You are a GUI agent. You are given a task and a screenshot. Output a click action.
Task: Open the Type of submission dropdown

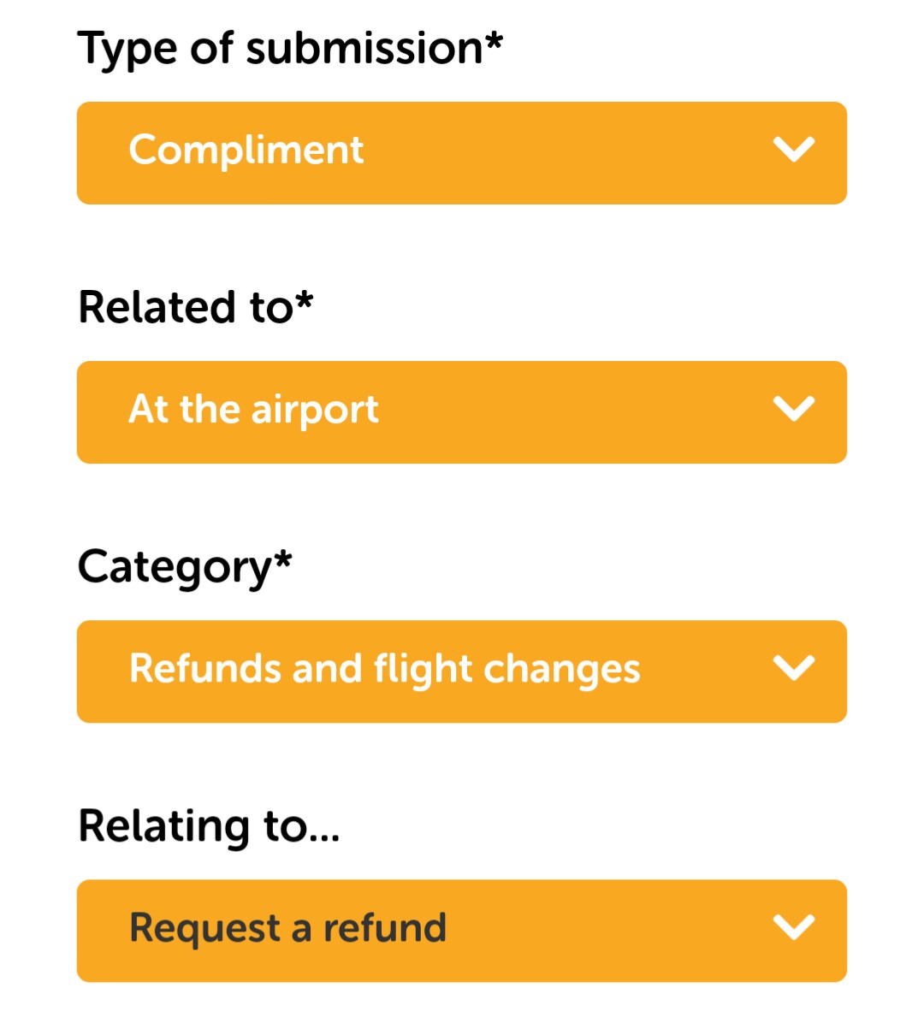(x=462, y=153)
